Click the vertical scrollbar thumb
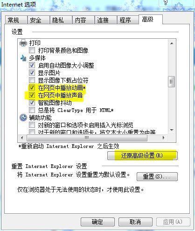 tap(172, 82)
